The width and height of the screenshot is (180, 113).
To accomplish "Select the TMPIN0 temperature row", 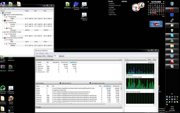I will click(27, 45).
